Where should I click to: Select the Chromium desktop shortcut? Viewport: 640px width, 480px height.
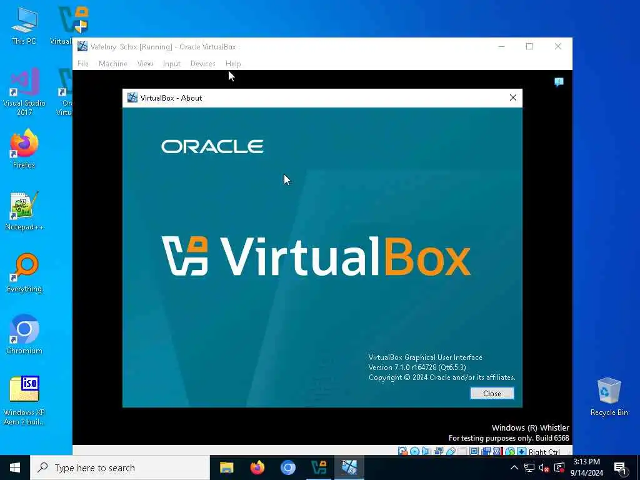click(x=24, y=335)
